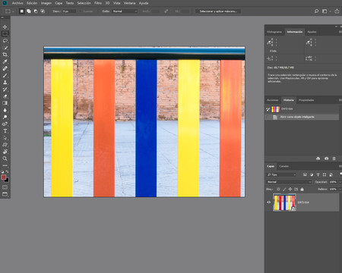
Task: Toggle Quick Mask mode
Action: [5, 187]
